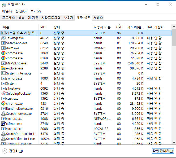This screenshot has height=158, width=176.
Task: Switch to the 시작프로그램 tab
Action: click(51, 18)
